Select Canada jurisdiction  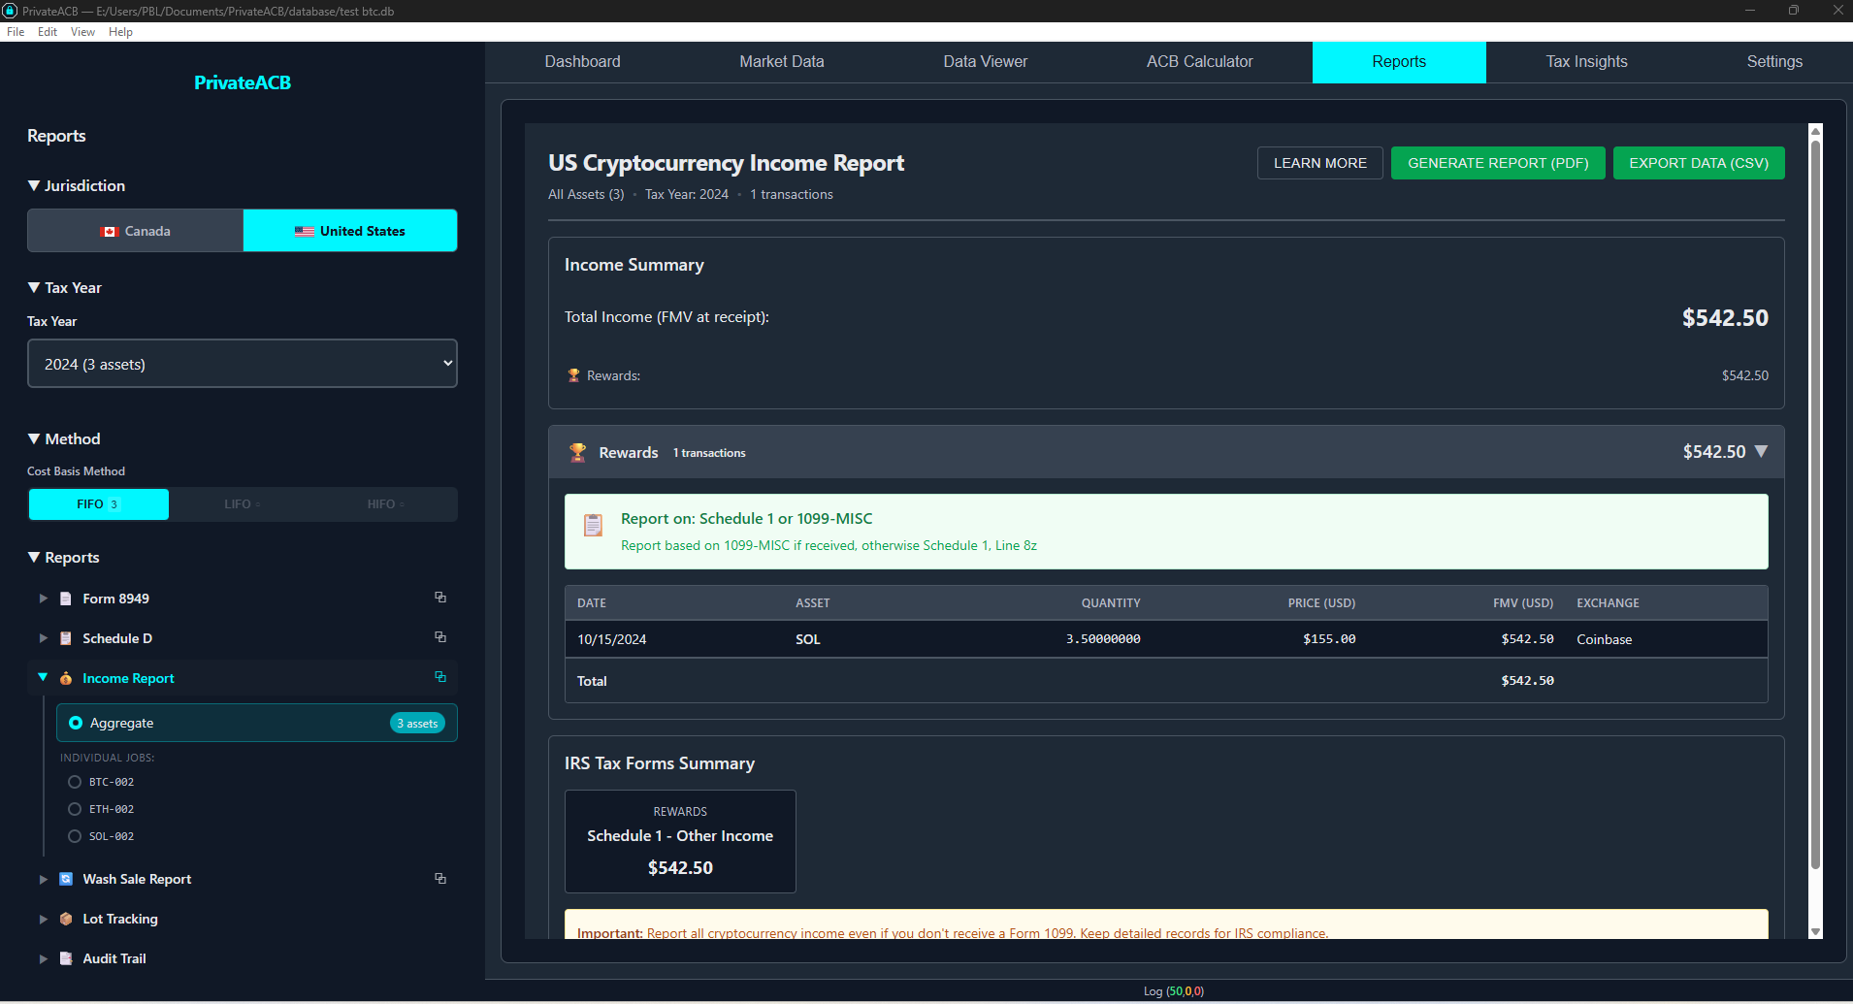pyautogui.click(x=136, y=231)
